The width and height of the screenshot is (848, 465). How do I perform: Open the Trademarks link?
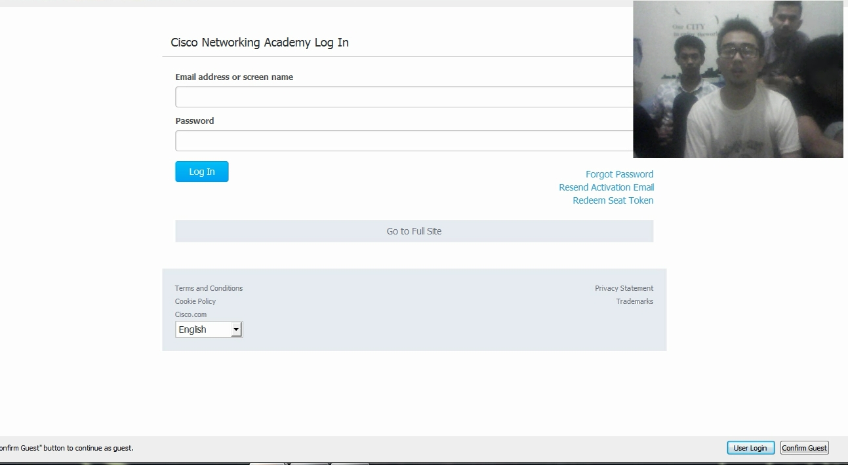point(634,301)
